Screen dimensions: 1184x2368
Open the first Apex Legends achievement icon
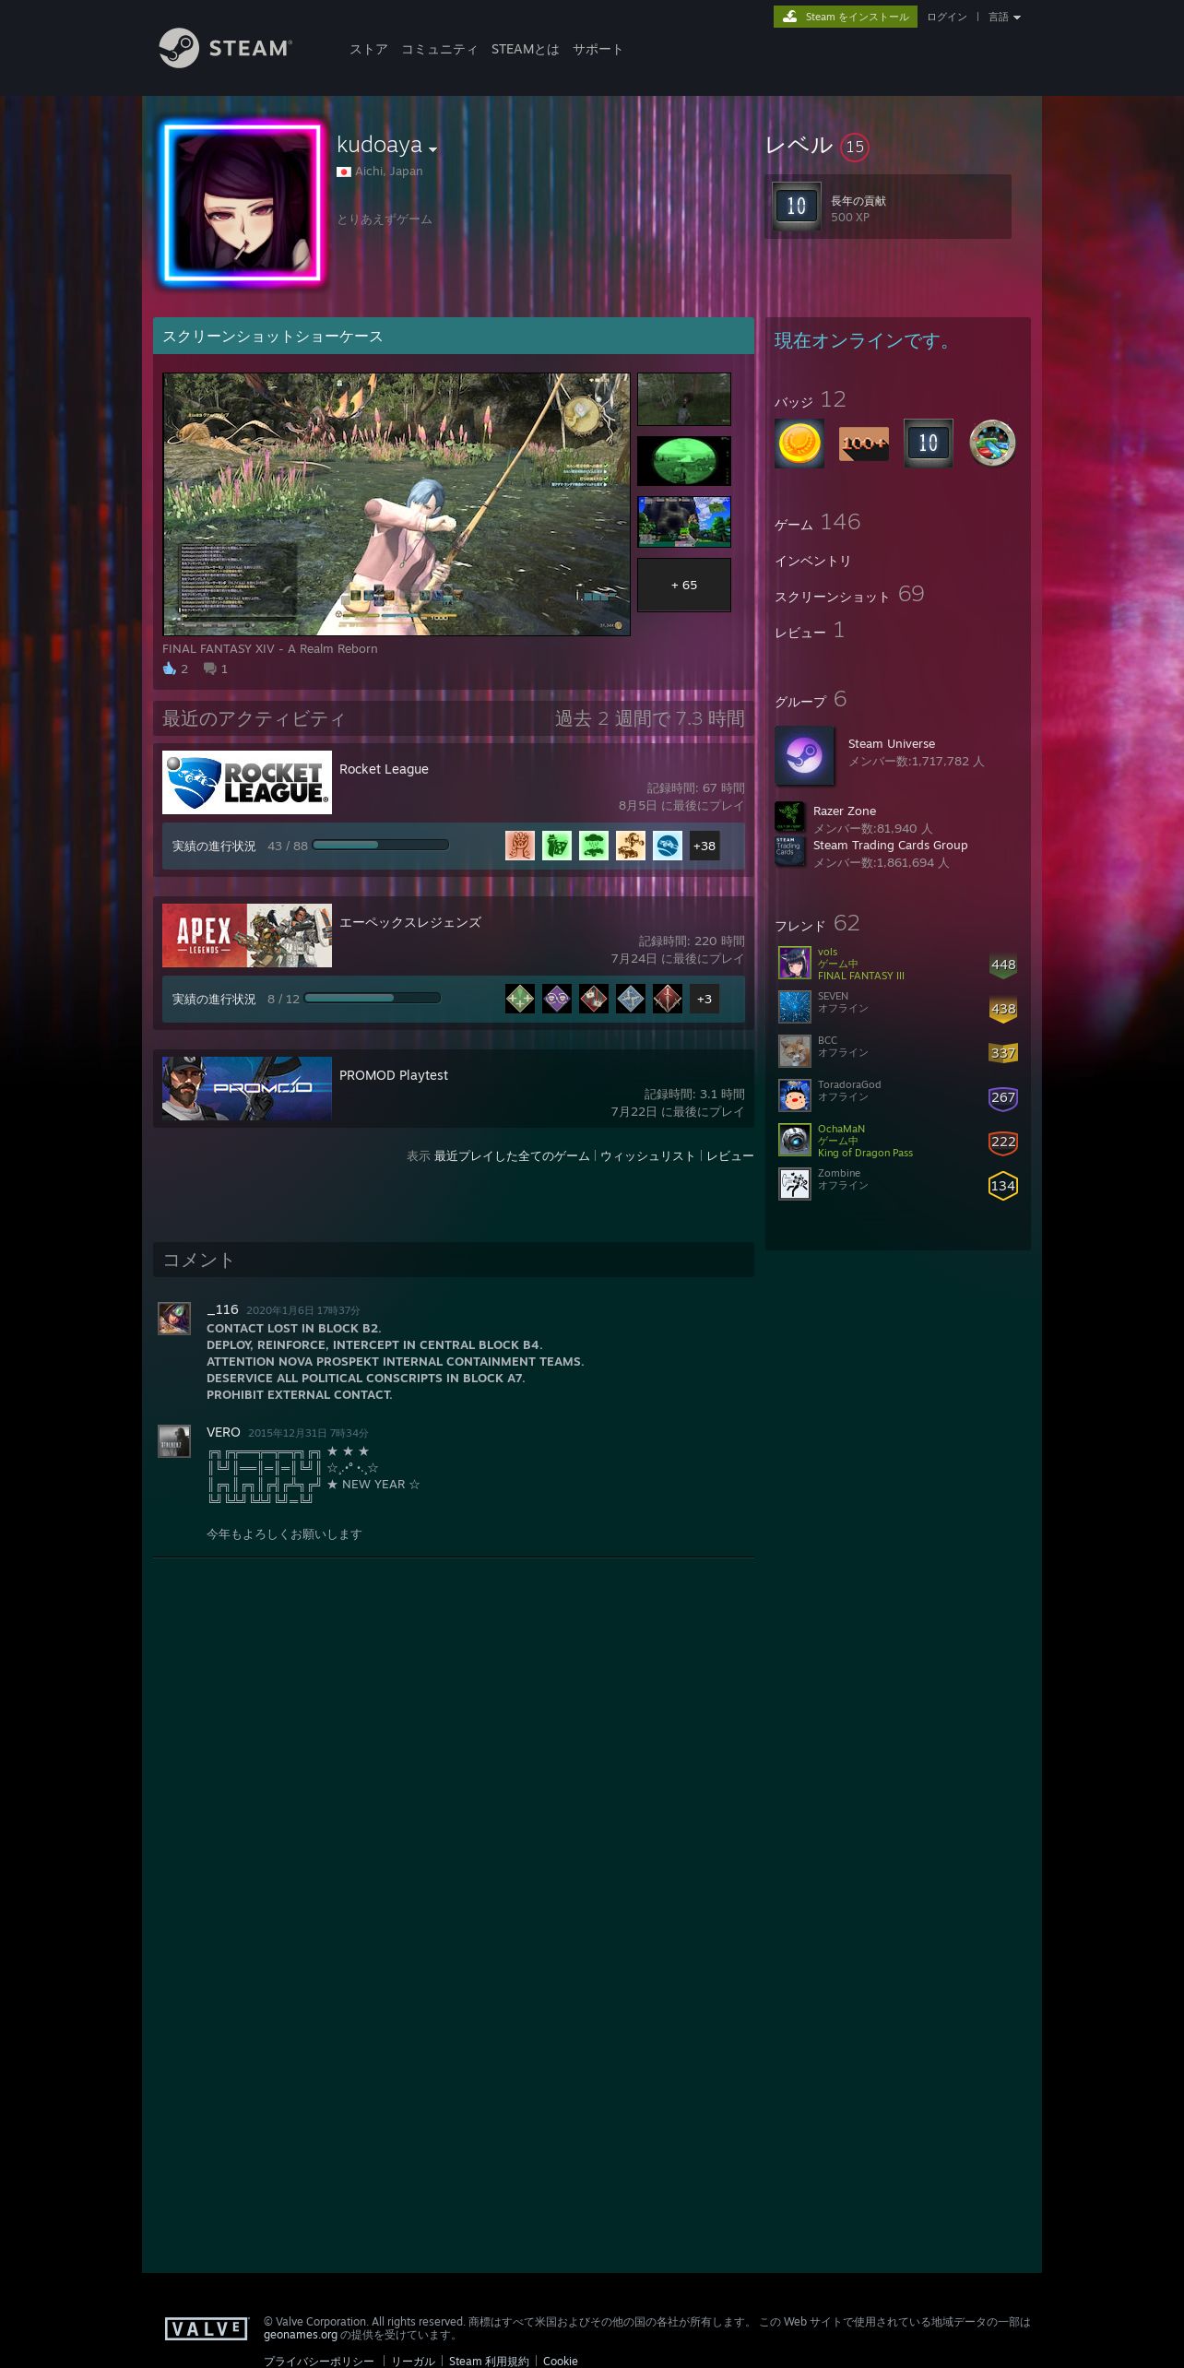pos(520,999)
